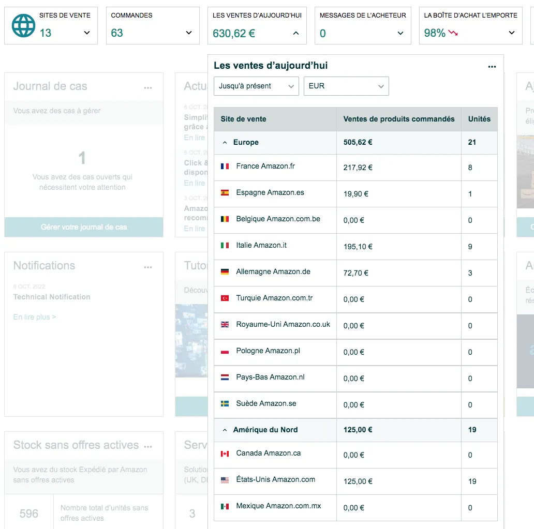Click the globe icon in Sites de vente
Screen dimensions: 534x529
pos(23,25)
